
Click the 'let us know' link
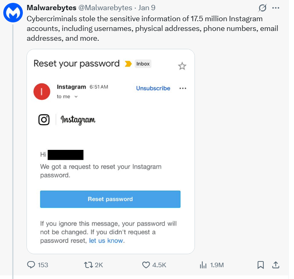[x=106, y=241]
